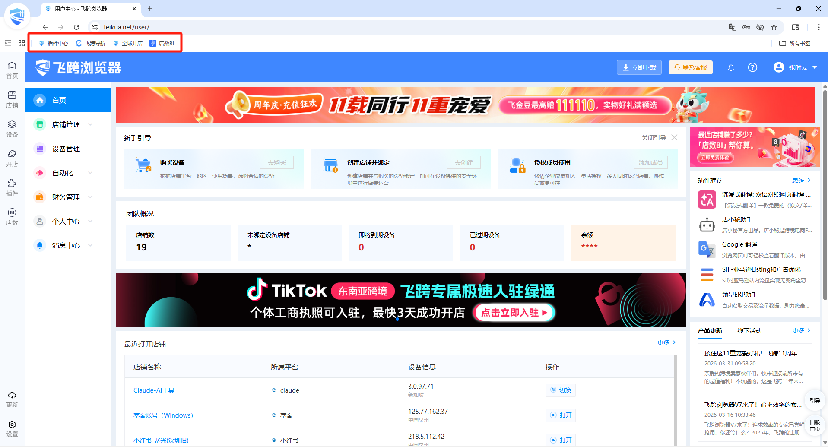Image resolution: width=828 pixels, height=447 pixels.
Task: Open the 沉浸式翻译 plugin icon
Action: (707, 200)
